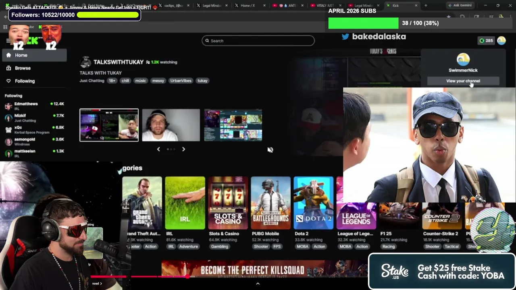The height and width of the screenshot is (290, 516).
Task: Switch to the Home / X browser tab
Action: pyautogui.click(x=248, y=6)
